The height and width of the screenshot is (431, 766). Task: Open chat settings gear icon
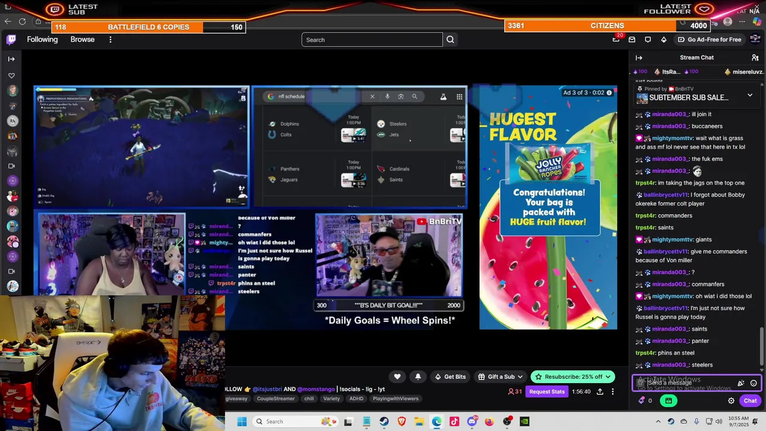[731, 400]
